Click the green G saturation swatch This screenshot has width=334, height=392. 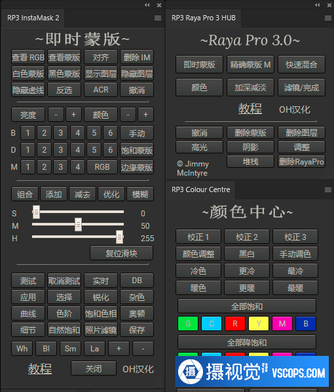tap(188, 324)
